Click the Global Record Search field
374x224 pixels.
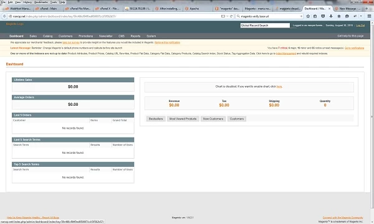click(x=265, y=26)
